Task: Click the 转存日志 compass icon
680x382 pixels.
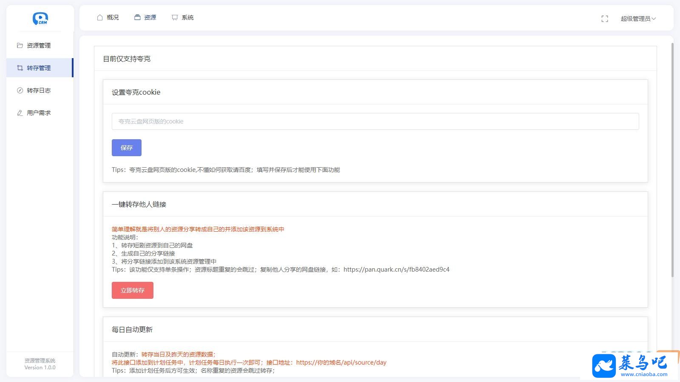Action: tap(20, 90)
